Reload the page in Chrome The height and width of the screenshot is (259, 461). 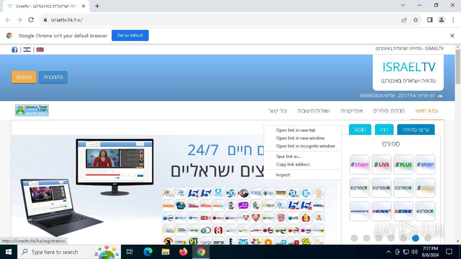click(x=31, y=20)
